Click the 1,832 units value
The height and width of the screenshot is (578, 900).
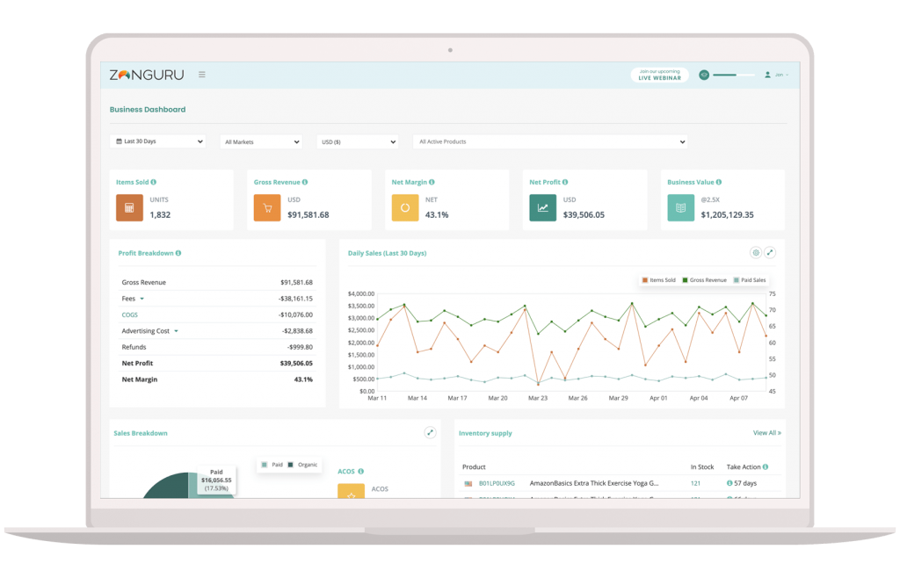tap(160, 215)
